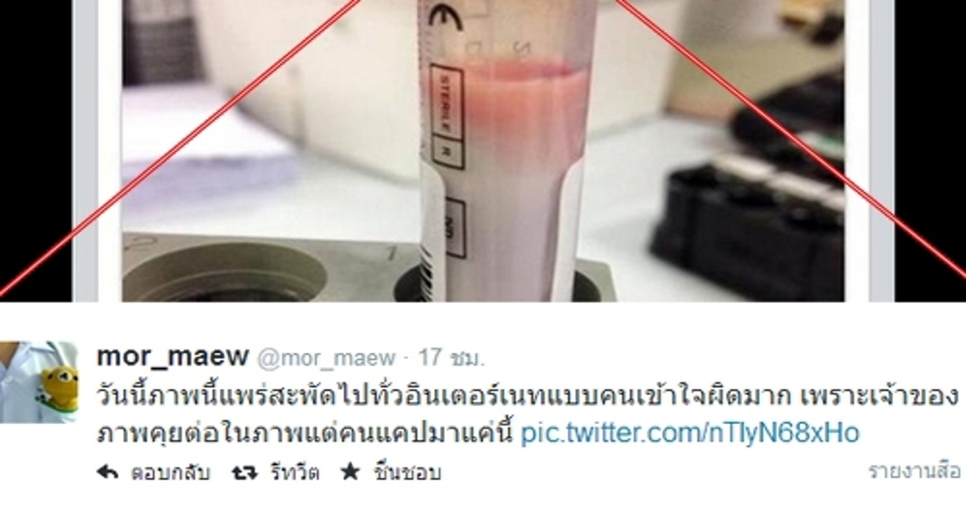Choose the รีทวีต retweet label
The height and width of the screenshot is (507, 966).
pyautogui.click(x=293, y=472)
